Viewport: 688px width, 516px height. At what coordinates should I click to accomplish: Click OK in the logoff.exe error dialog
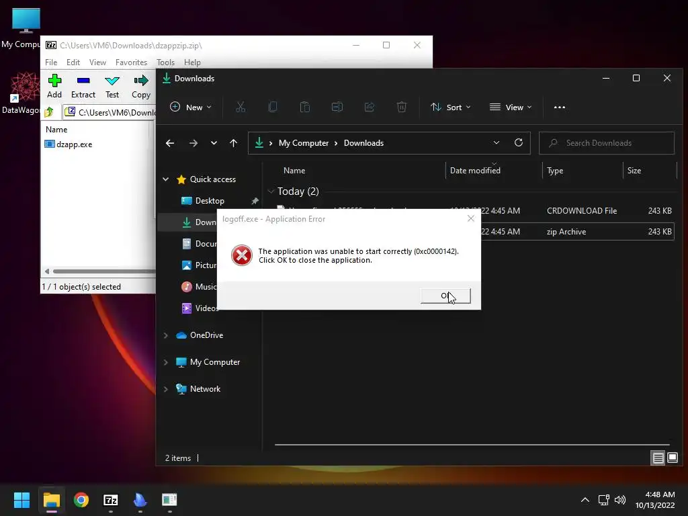445,296
